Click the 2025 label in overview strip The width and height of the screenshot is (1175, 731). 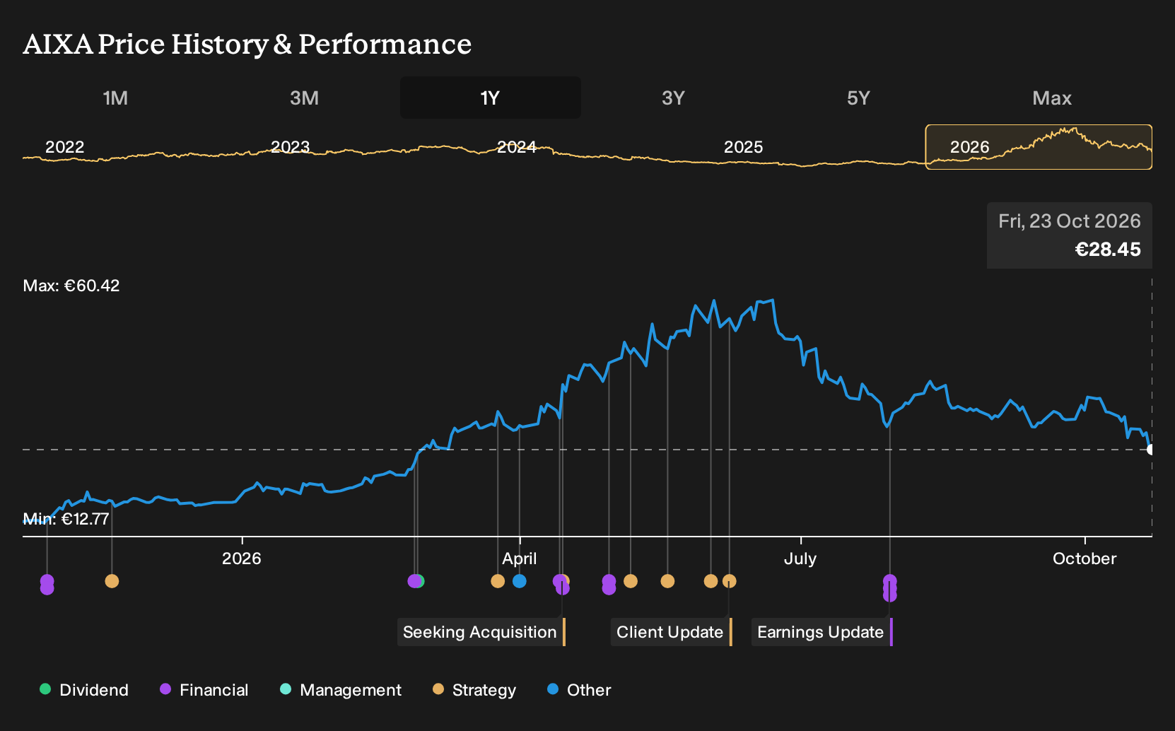(x=744, y=147)
